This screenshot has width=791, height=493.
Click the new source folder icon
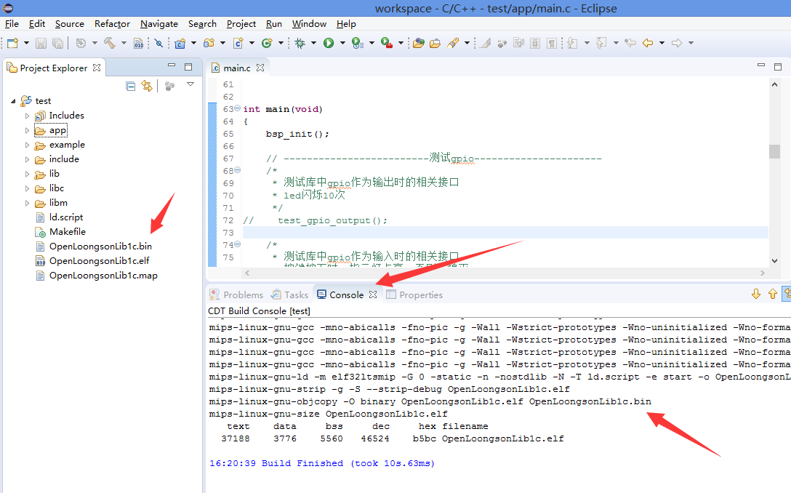209,43
